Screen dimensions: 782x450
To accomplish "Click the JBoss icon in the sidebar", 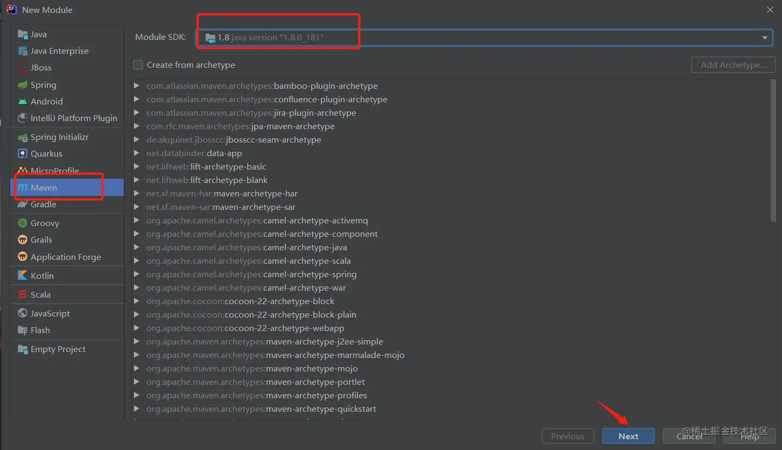I will click(23, 68).
